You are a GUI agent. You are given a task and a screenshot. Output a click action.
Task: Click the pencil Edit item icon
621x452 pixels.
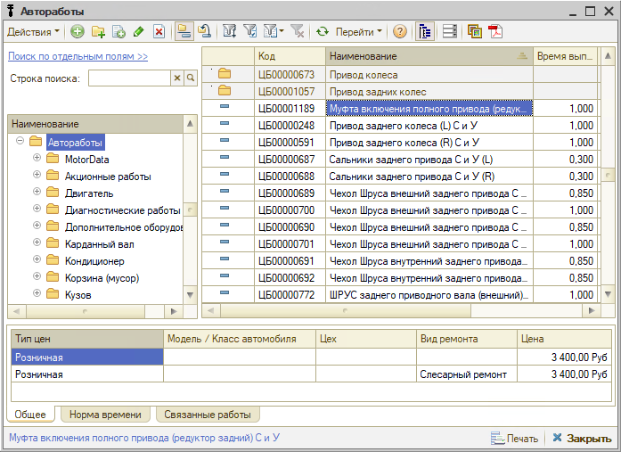pyautogui.click(x=138, y=31)
